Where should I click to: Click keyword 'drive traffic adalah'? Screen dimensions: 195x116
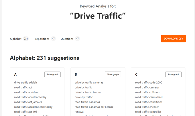click(x=25, y=82)
